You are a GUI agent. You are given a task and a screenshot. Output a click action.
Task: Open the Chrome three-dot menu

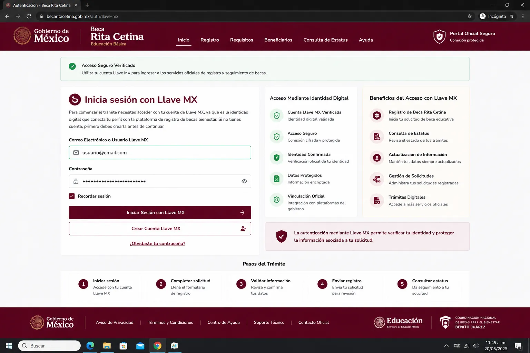523,16
